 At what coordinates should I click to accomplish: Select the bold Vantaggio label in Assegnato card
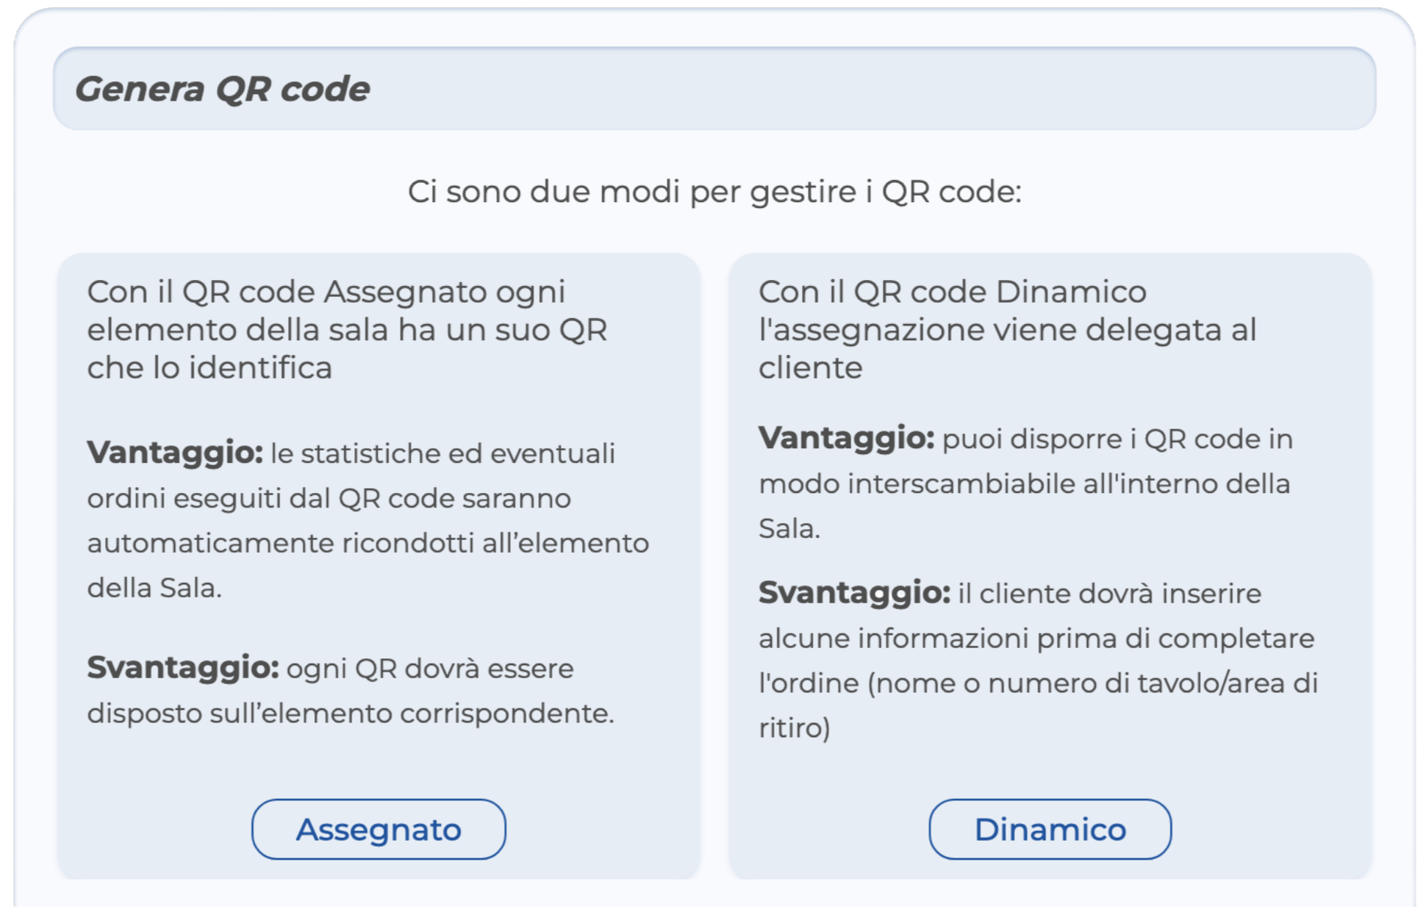click(174, 452)
